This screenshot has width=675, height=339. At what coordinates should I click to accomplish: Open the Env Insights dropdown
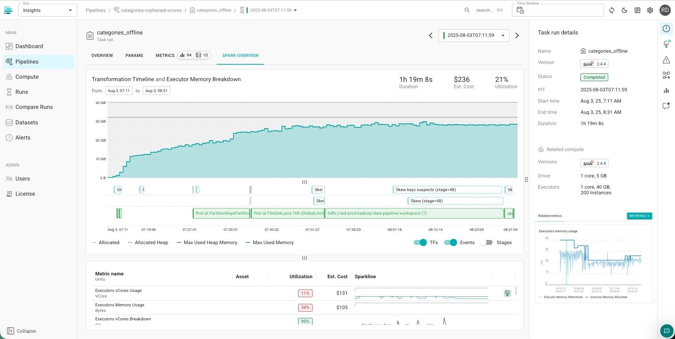click(48, 10)
